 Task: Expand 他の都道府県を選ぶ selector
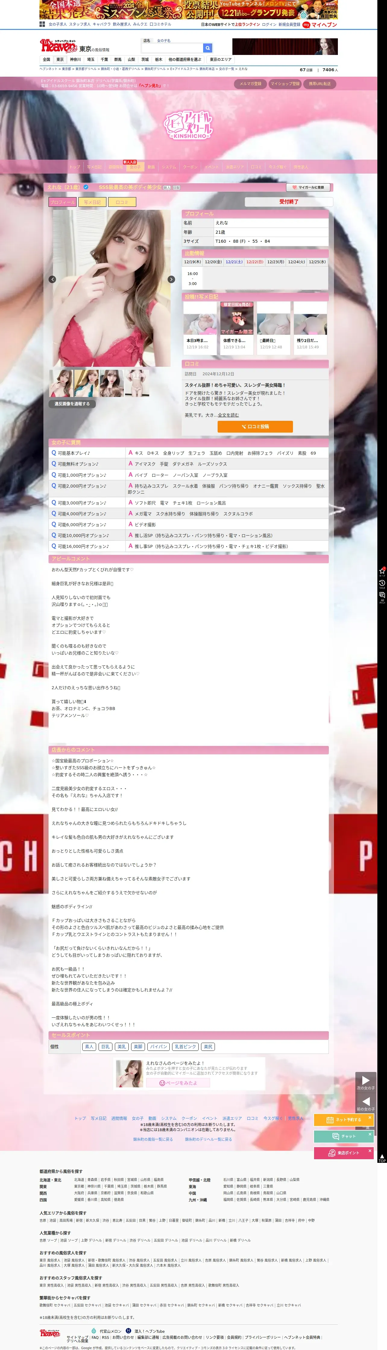185,60
